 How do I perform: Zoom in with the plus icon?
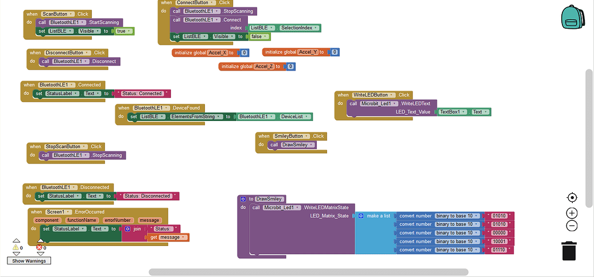(572, 213)
